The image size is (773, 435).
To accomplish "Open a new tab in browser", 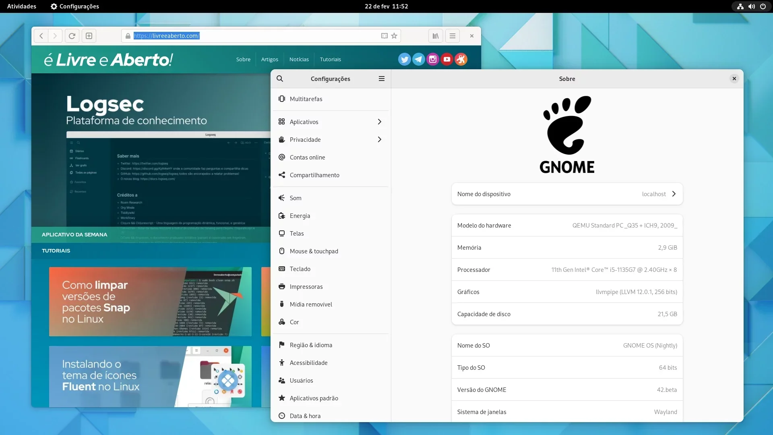I will pos(89,36).
